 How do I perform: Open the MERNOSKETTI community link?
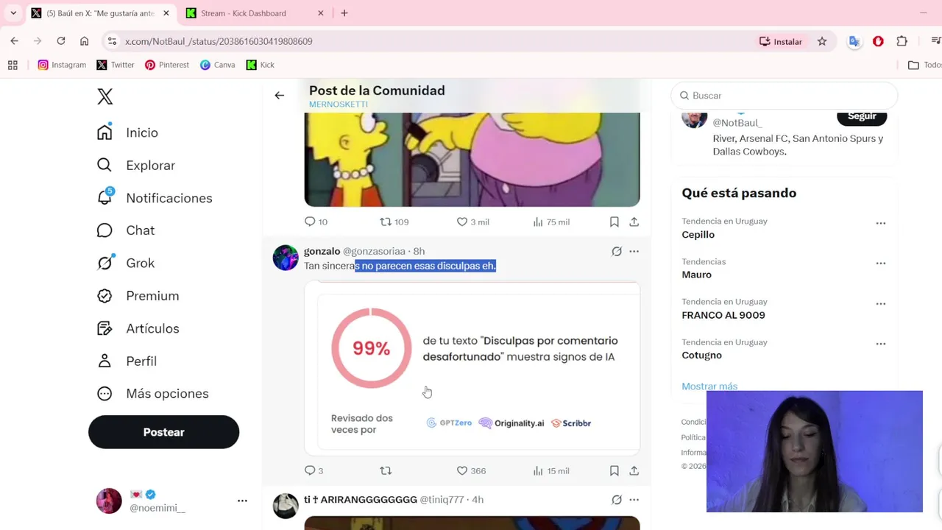coord(339,105)
